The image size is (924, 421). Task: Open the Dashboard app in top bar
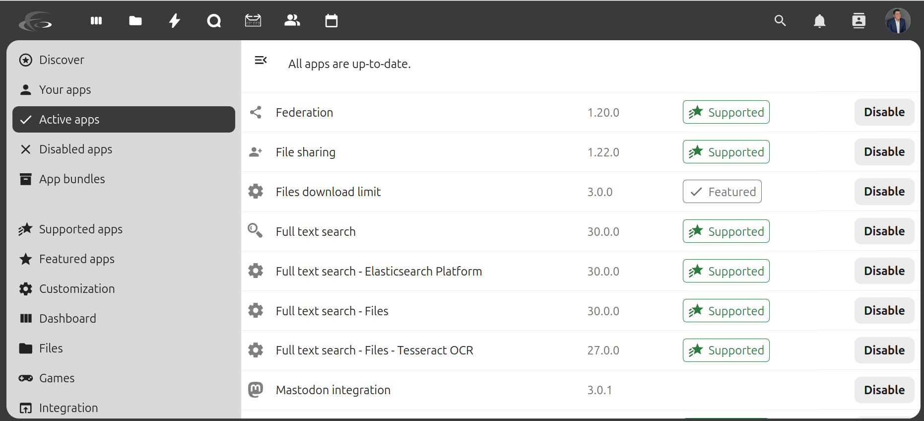click(x=96, y=21)
